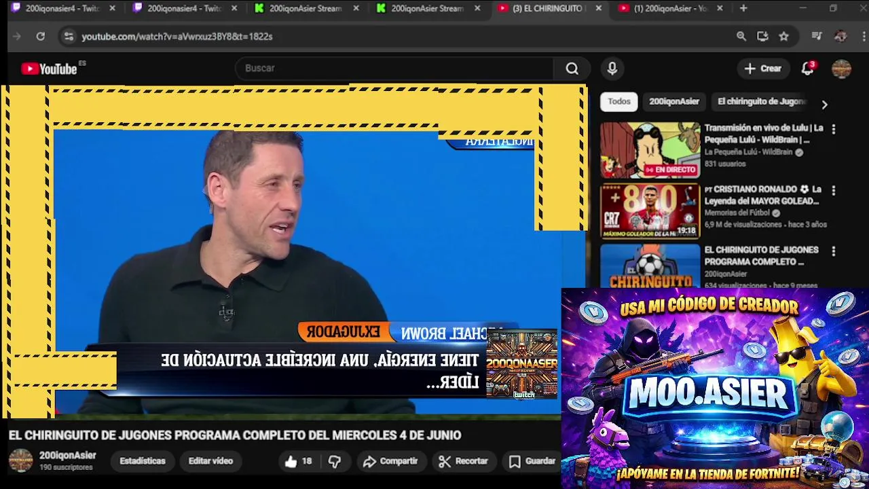Image resolution: width=869 pixels, height=489 pixels.
Task: Open title 'CRISTIANO RONALDO La Leyenda del MAYOR GOLEAD...'
Action: point(762,195)
